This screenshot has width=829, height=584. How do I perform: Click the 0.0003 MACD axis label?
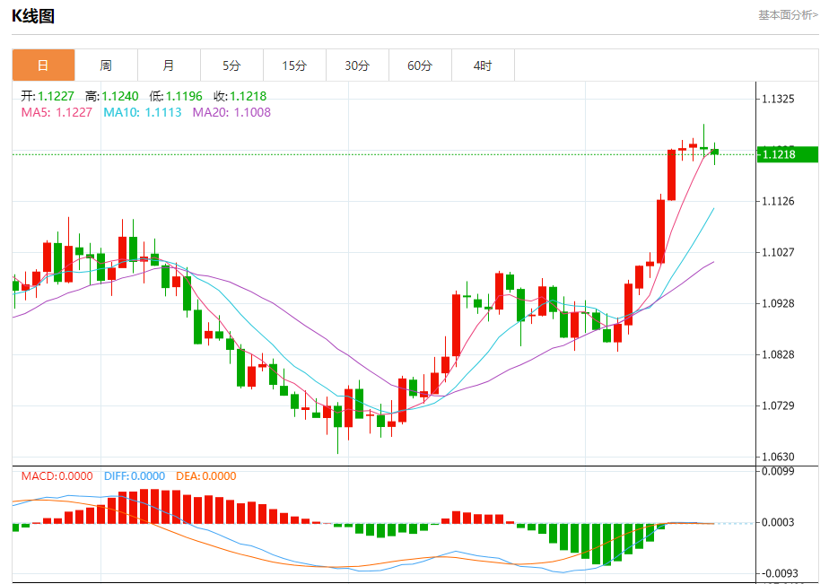778,522
